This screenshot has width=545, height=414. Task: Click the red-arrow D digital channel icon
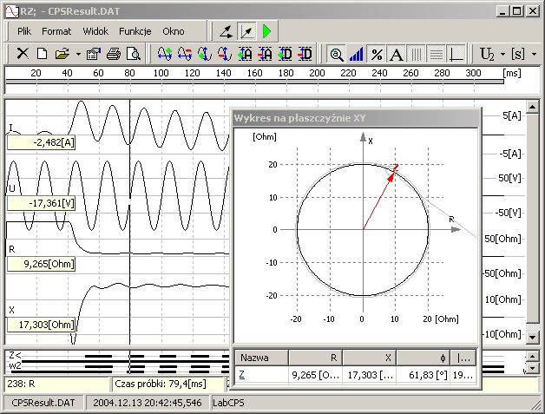click(305, 54)
